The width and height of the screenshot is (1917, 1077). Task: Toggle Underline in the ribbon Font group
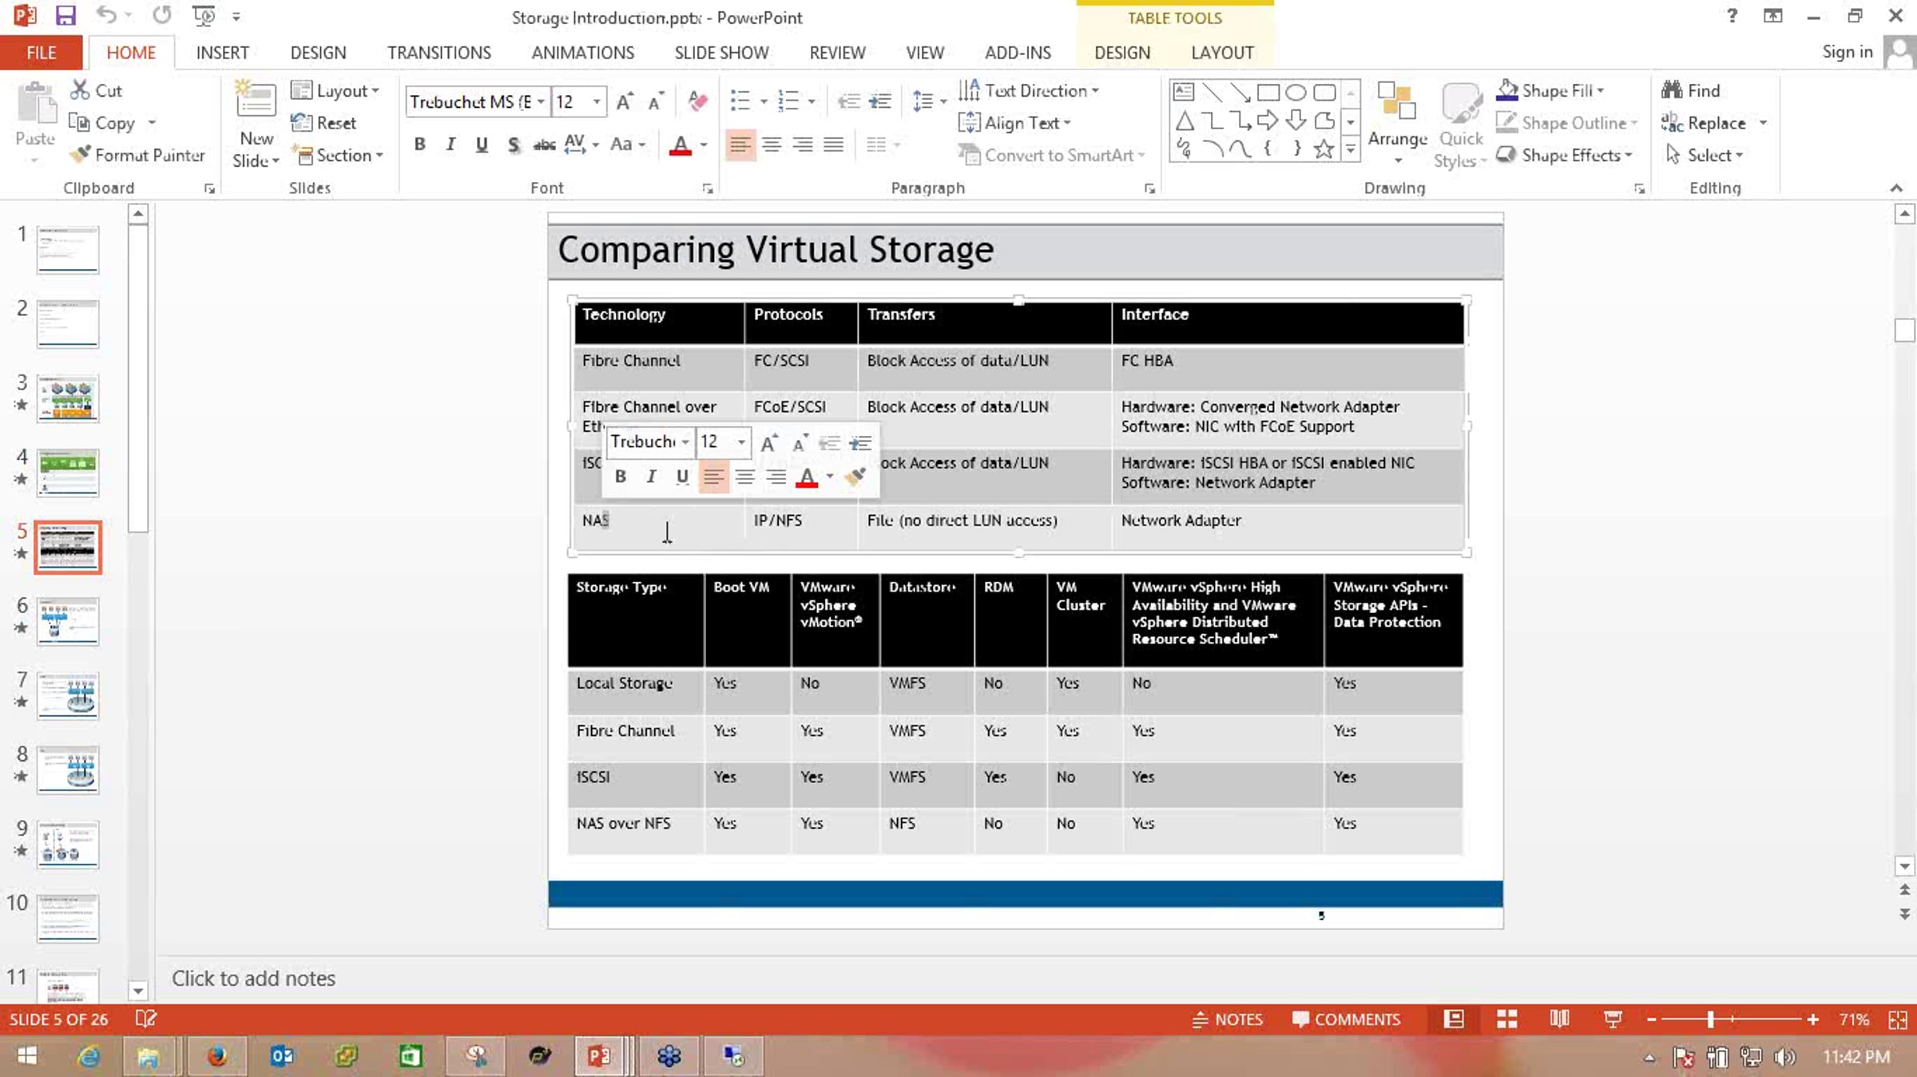click(x=482, y=145)
